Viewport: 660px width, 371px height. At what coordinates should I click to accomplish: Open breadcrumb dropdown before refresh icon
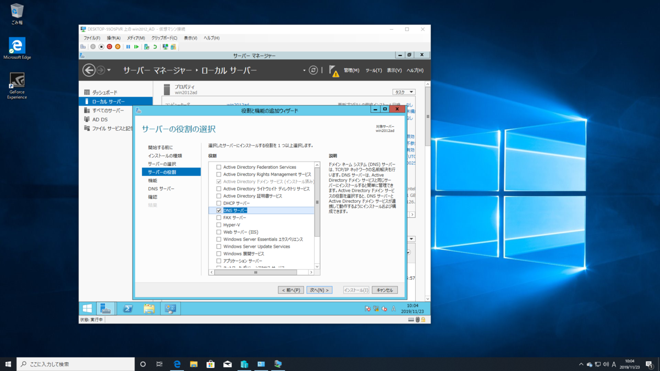click(x=304, y=70)
